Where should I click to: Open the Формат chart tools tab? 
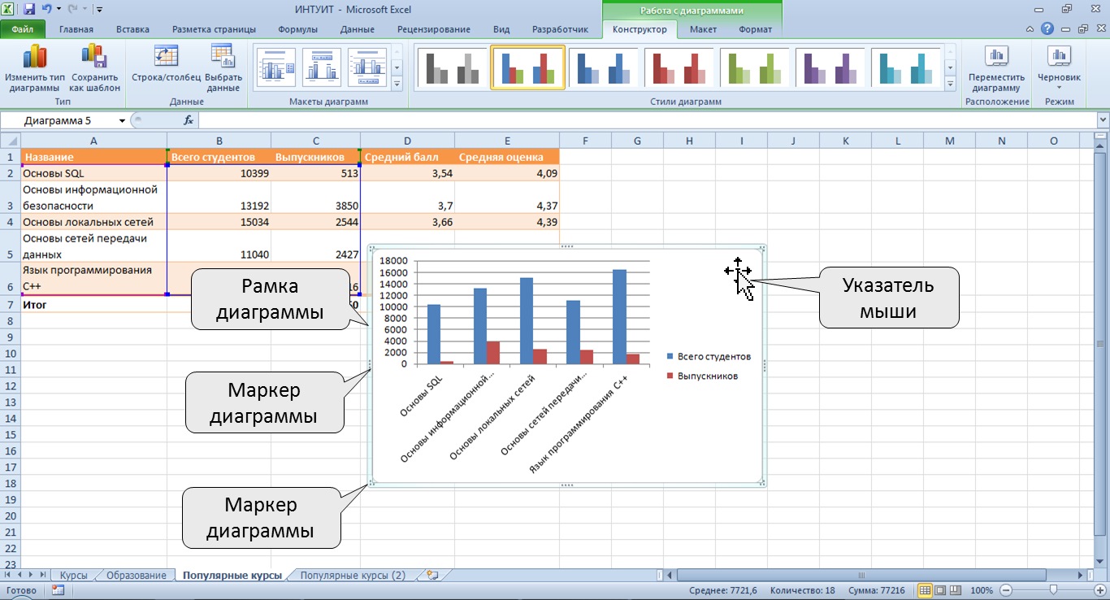coord(756,29)
